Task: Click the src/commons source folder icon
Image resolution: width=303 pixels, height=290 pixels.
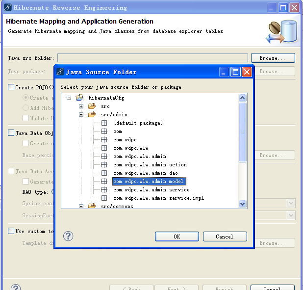Action: 92,206
